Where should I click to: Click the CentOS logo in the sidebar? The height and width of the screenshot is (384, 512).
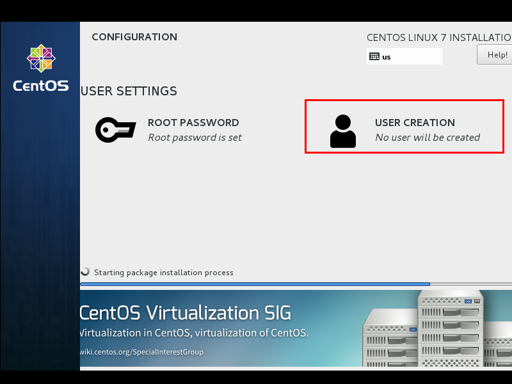coord(40,58)
